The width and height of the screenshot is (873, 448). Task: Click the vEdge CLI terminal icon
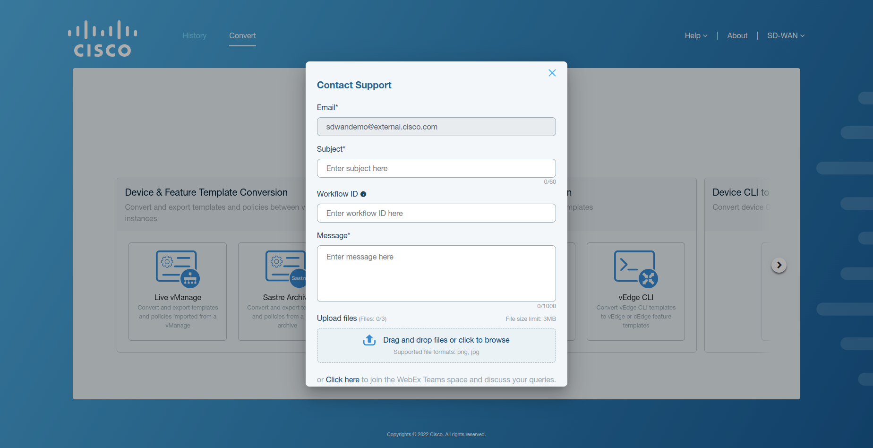[636, 269]
